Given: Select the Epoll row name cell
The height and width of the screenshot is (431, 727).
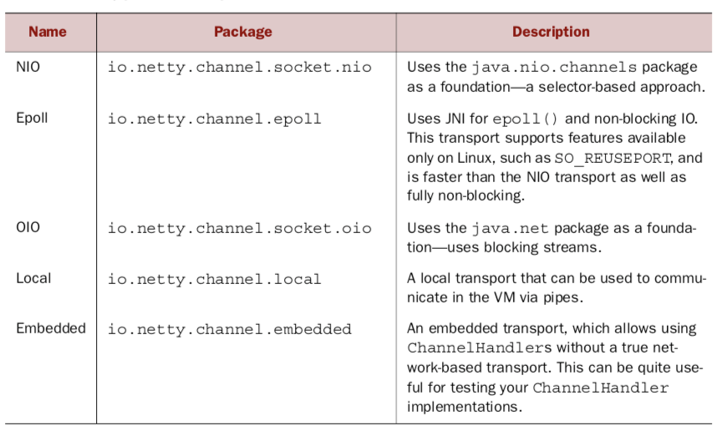Looking at the screenshot, I should (32, 118).
